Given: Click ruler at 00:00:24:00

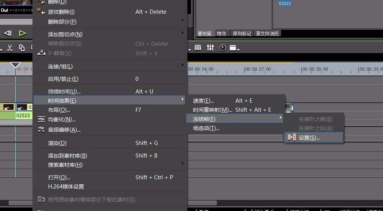Looking at the screenshot, I should click(x=201, y=69).
